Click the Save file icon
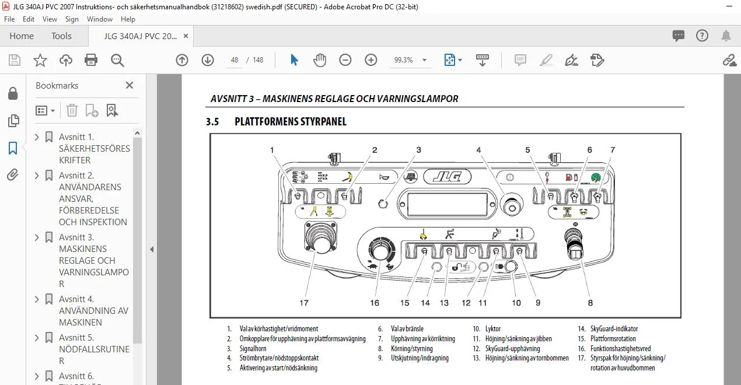Viewport: 741px width, 385px height. point(15,60)
